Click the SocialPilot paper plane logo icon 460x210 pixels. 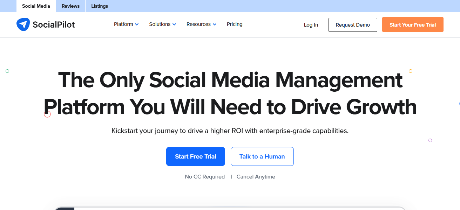point(23,24)
